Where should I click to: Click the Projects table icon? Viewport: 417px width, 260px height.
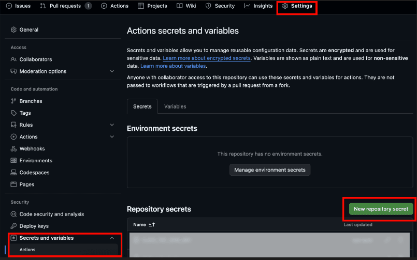141,6
